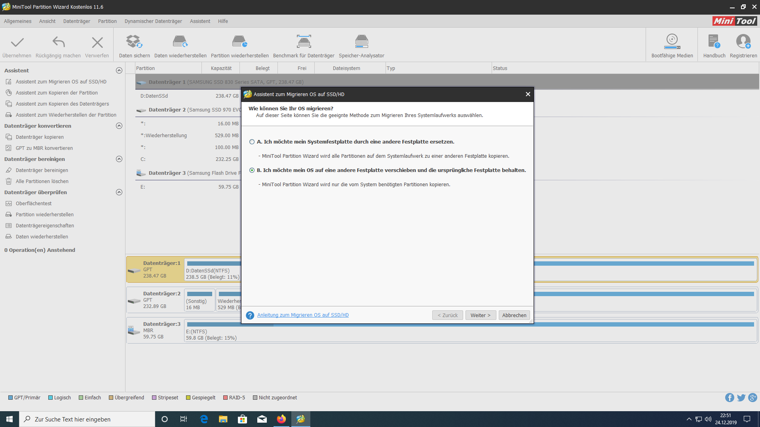Image resolution: width=760 pixels, height=427 pixels.
Task: Open the Partition menu
Action: click(x=107, y=21)
